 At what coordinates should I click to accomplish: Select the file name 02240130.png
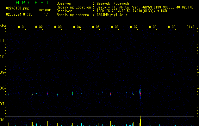(17, 8)
